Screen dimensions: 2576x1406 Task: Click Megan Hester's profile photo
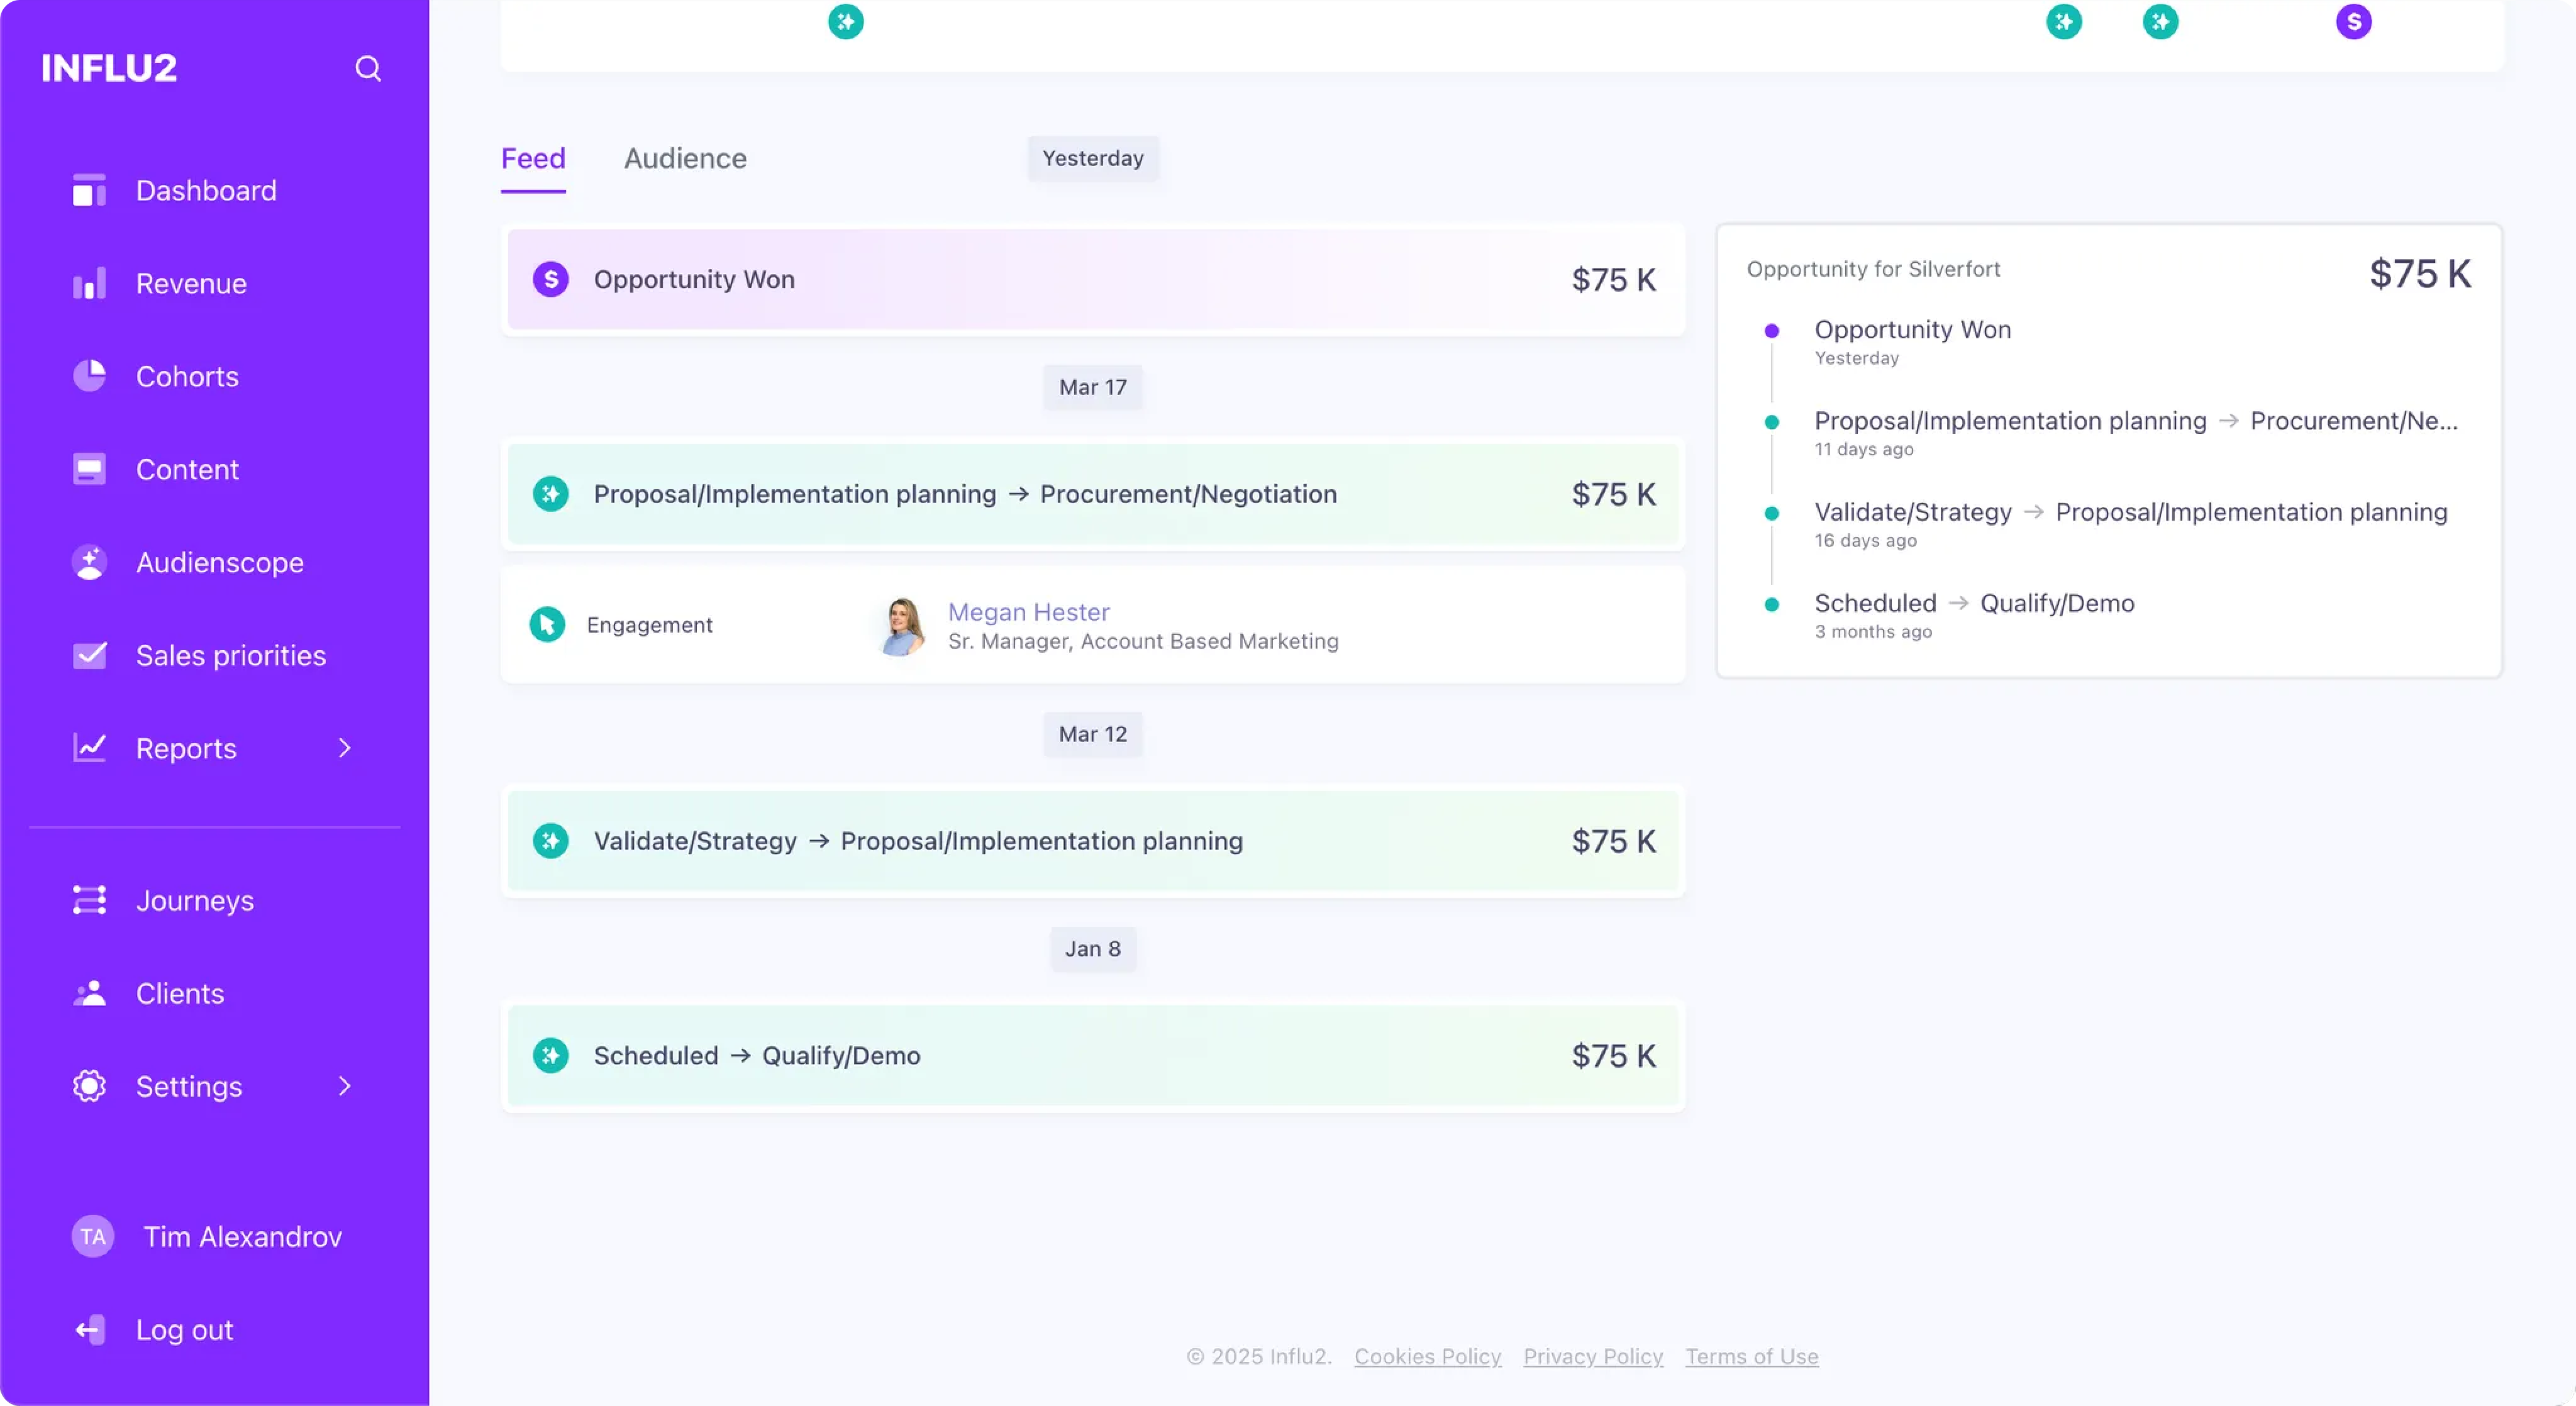click(902, 626)
